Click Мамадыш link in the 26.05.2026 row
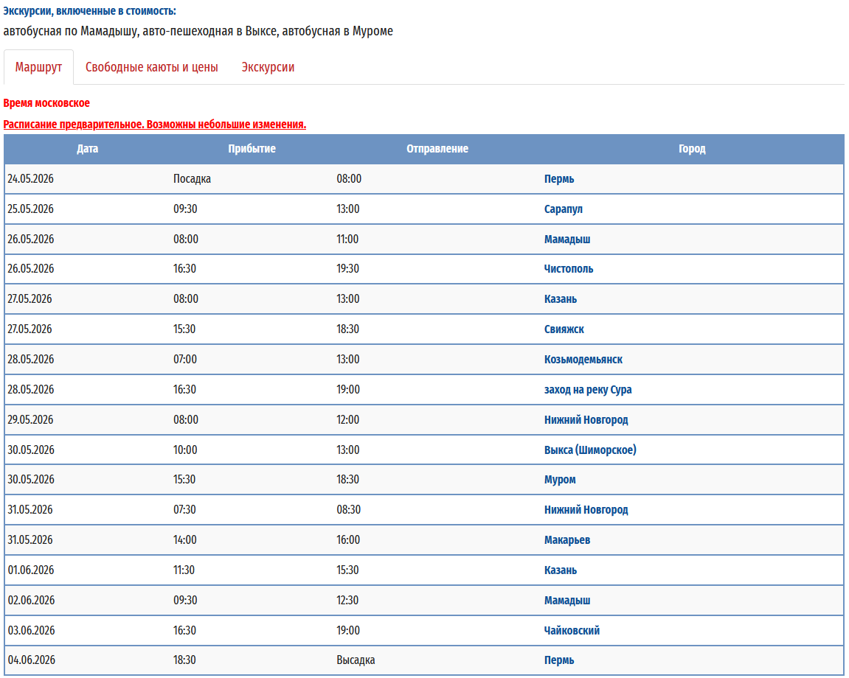849x678 pixels. [567, 240]
